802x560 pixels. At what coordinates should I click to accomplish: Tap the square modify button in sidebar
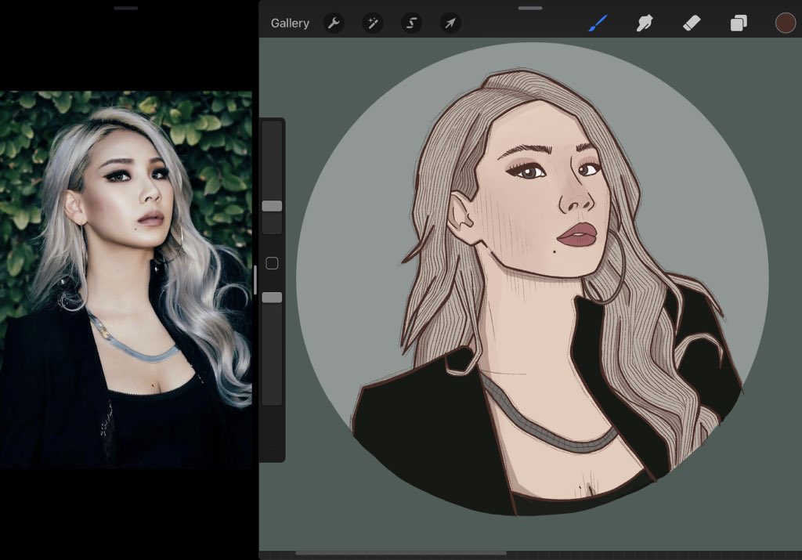pyautogui.click(x=272, y=263)
